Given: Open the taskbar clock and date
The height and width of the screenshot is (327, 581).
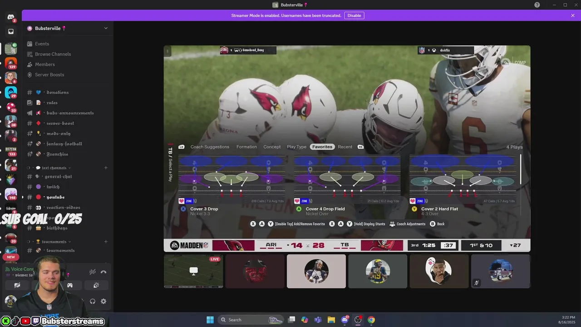Looking at the screenshot, I should tap(567, 320).
